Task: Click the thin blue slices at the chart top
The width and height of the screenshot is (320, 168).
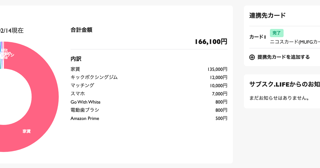Action: tap(2, 55)
